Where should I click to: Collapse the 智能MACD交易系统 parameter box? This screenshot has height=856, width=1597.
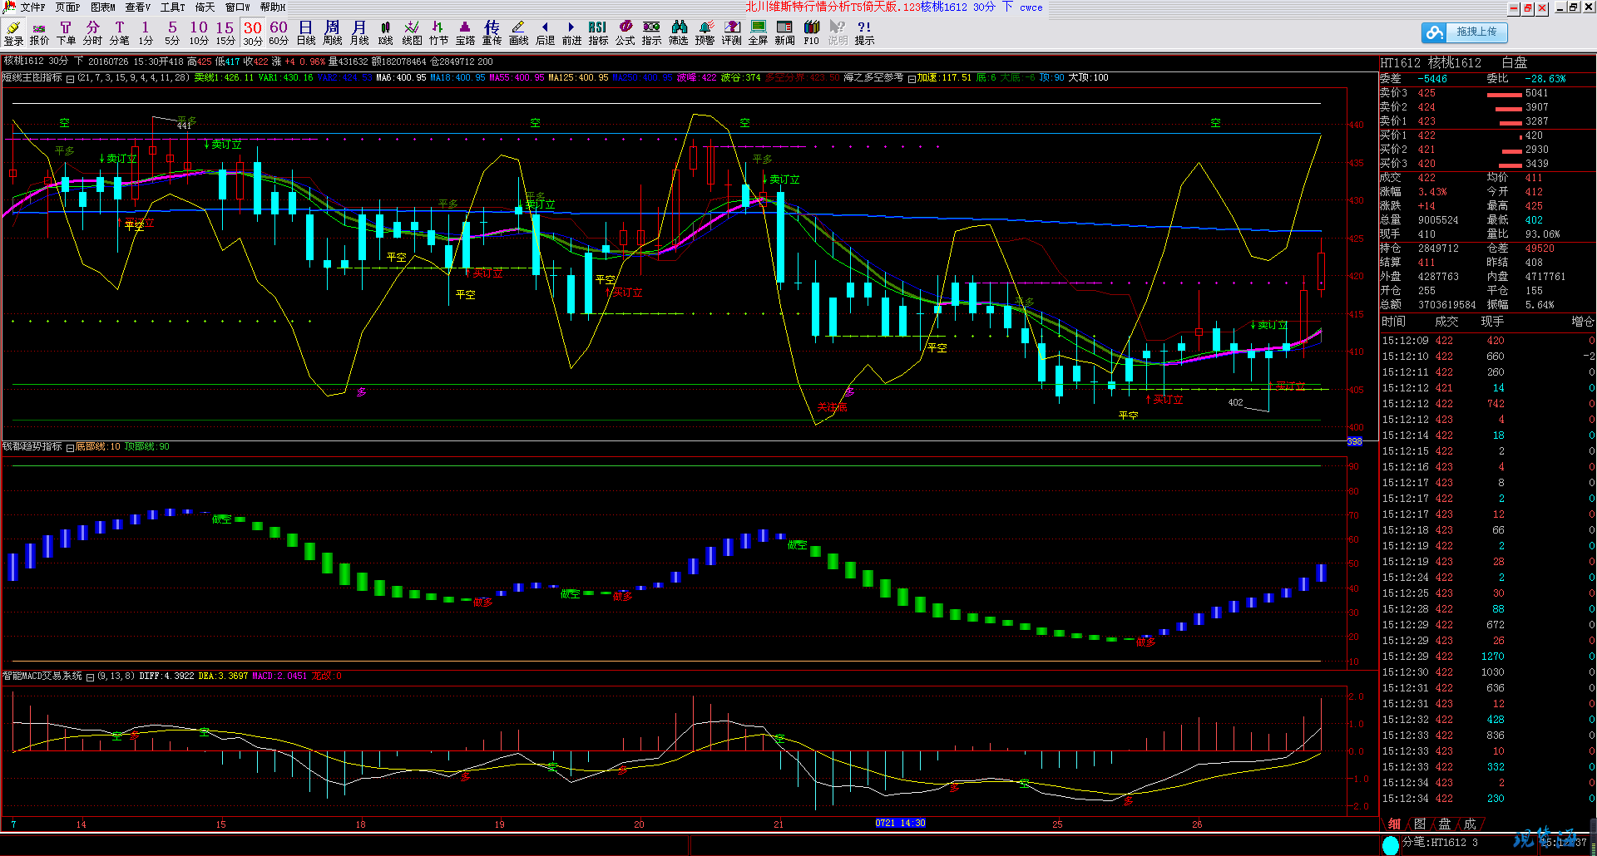point(90,677)
